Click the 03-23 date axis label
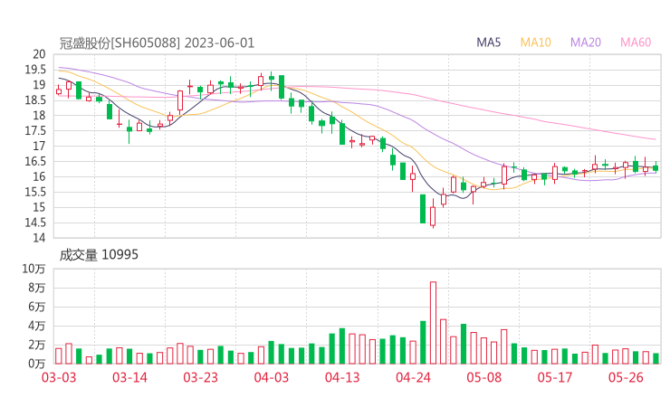The height and width of the screenshot is (398, 670). [x=200, y=377]
